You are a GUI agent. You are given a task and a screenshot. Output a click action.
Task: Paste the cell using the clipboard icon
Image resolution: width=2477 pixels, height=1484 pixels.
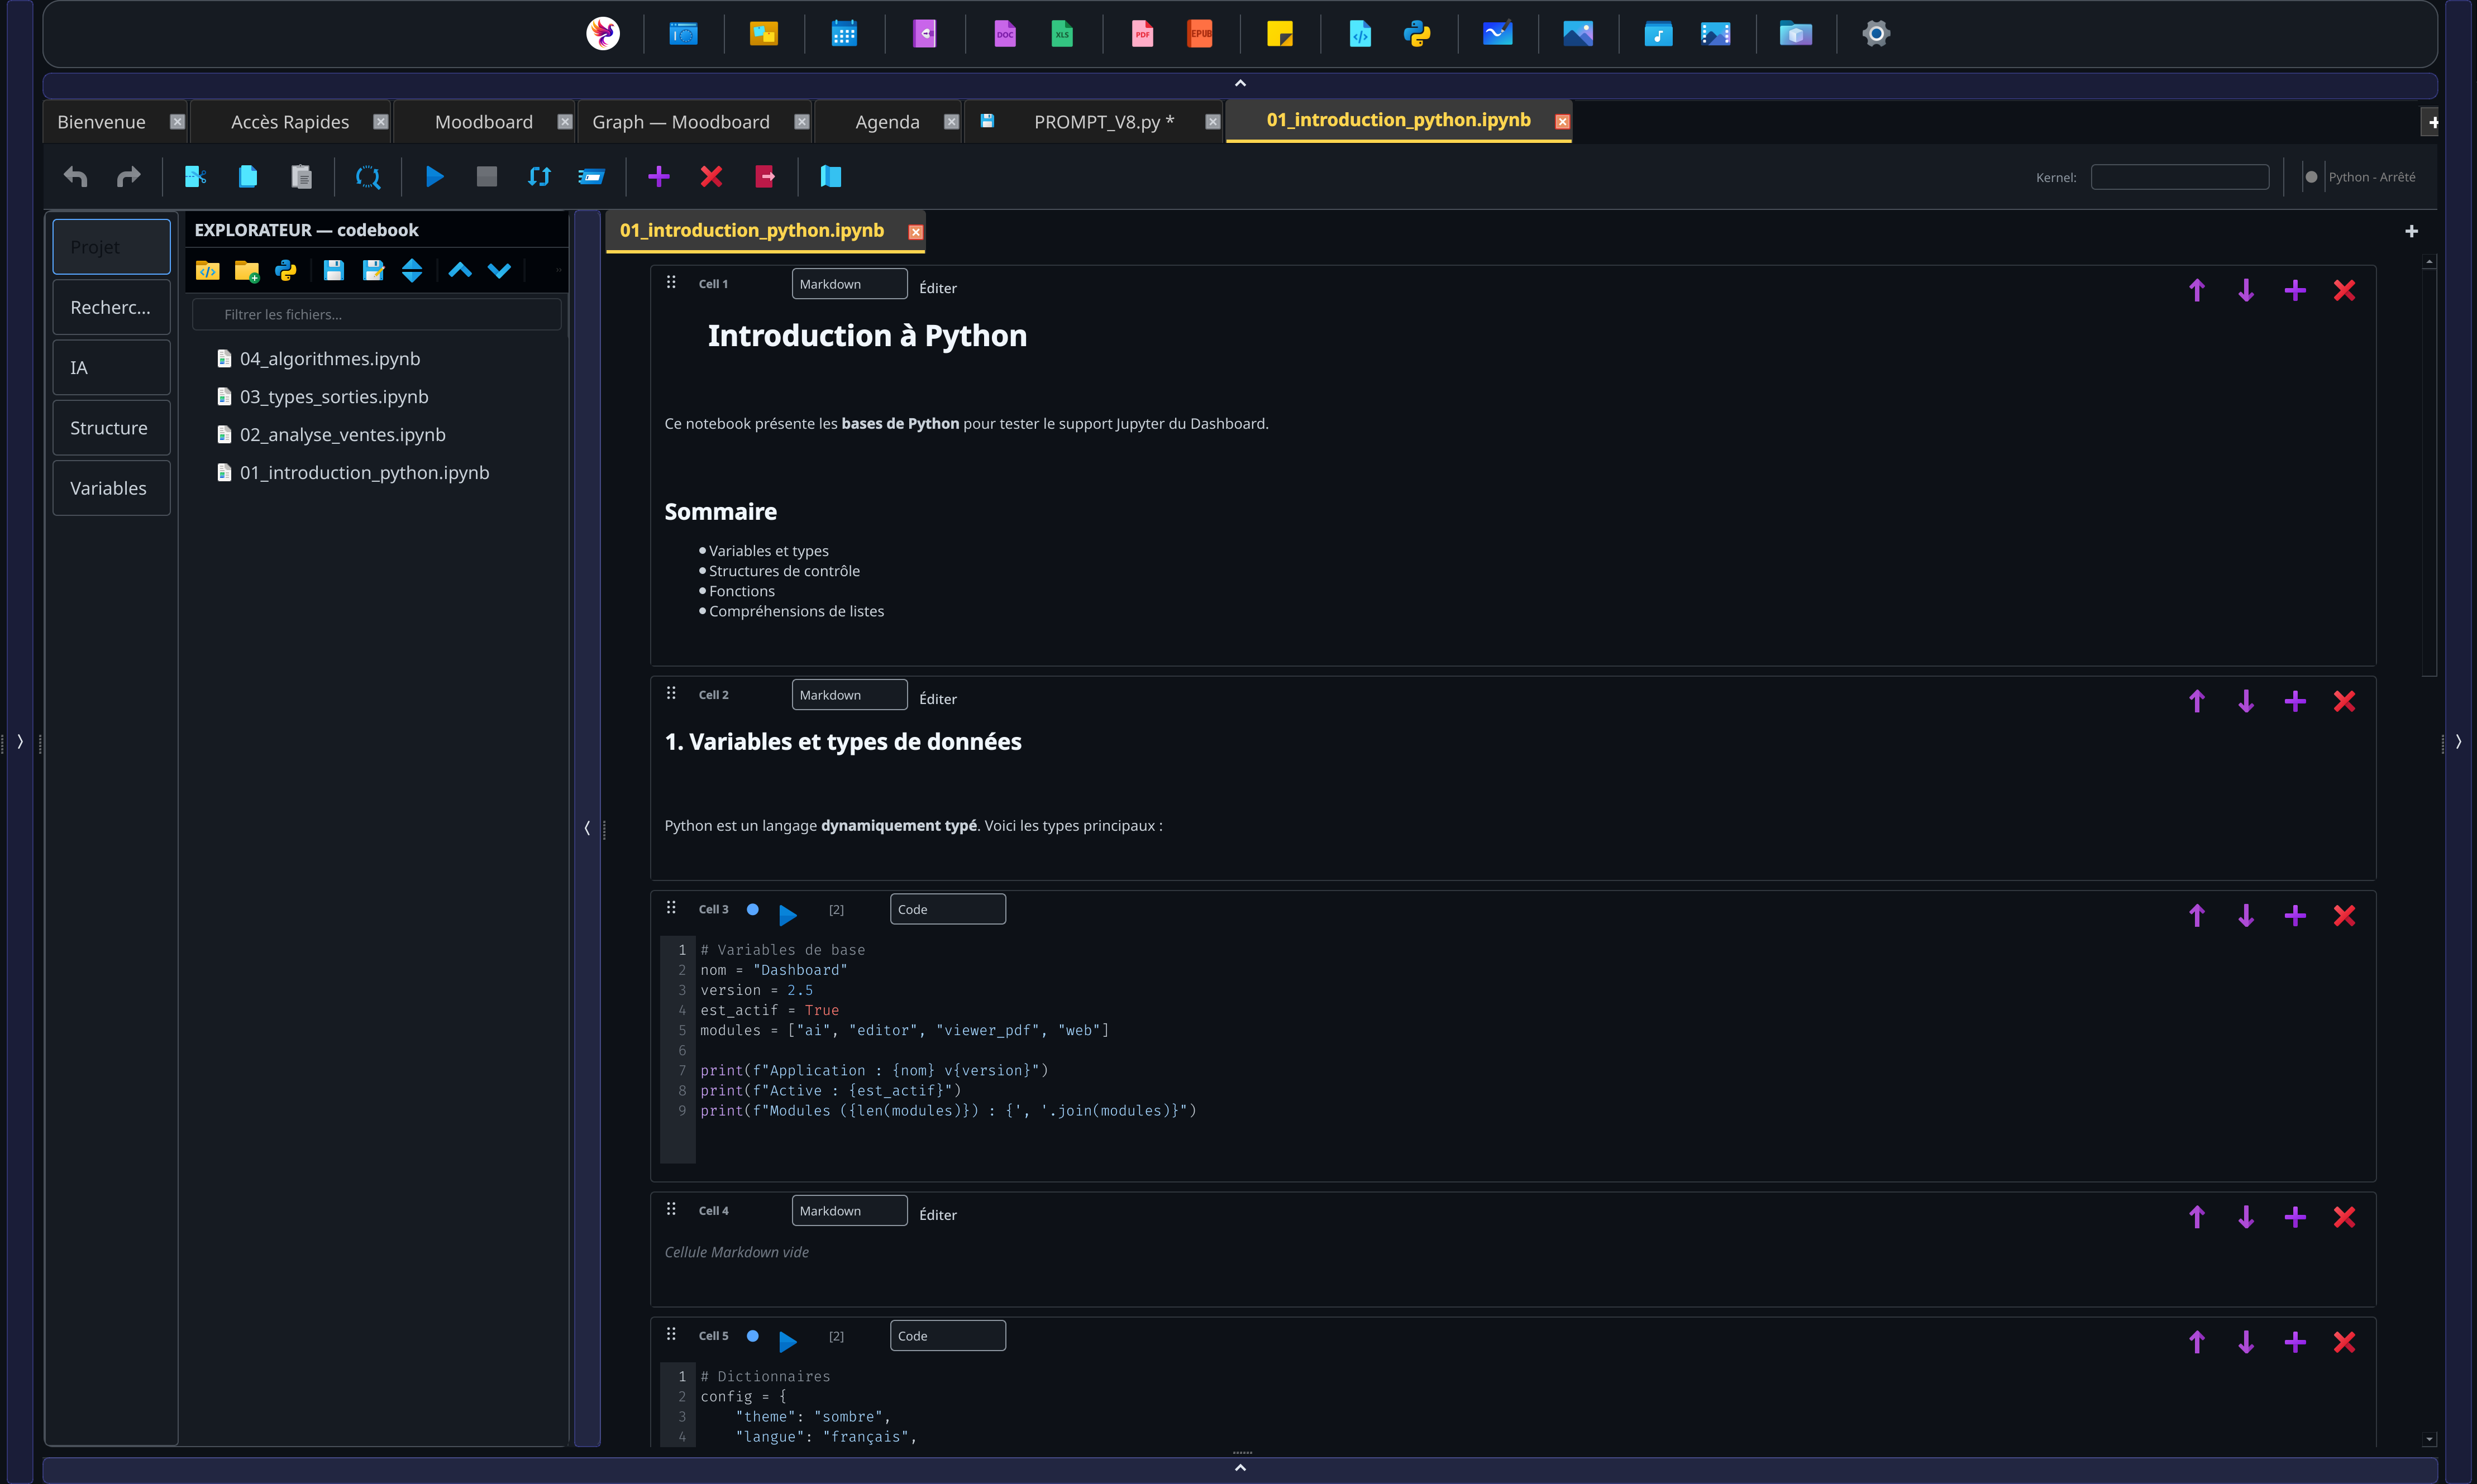(x=301, y=177)
